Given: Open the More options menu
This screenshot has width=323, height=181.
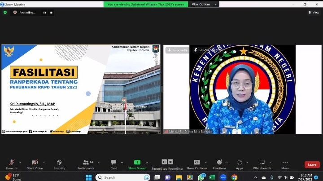Looking at the screenshot, I should click(x=285, y=163).
